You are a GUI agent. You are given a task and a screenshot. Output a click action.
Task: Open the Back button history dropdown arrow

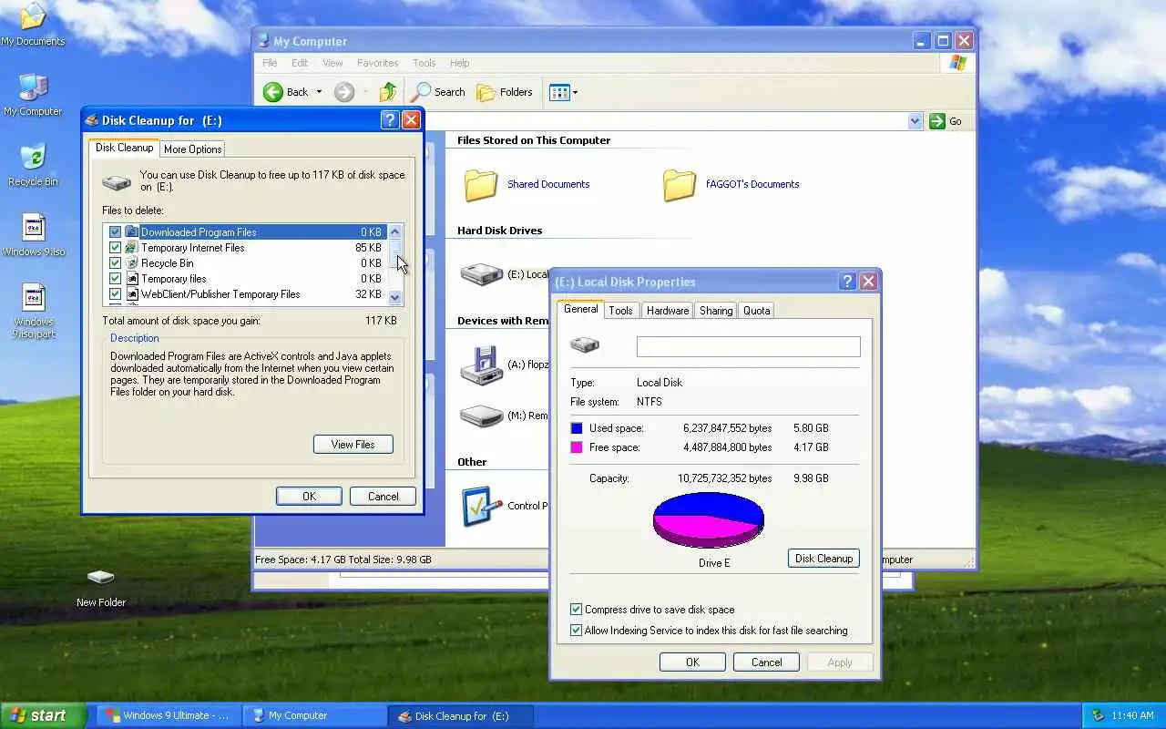(x=319, y=92)
